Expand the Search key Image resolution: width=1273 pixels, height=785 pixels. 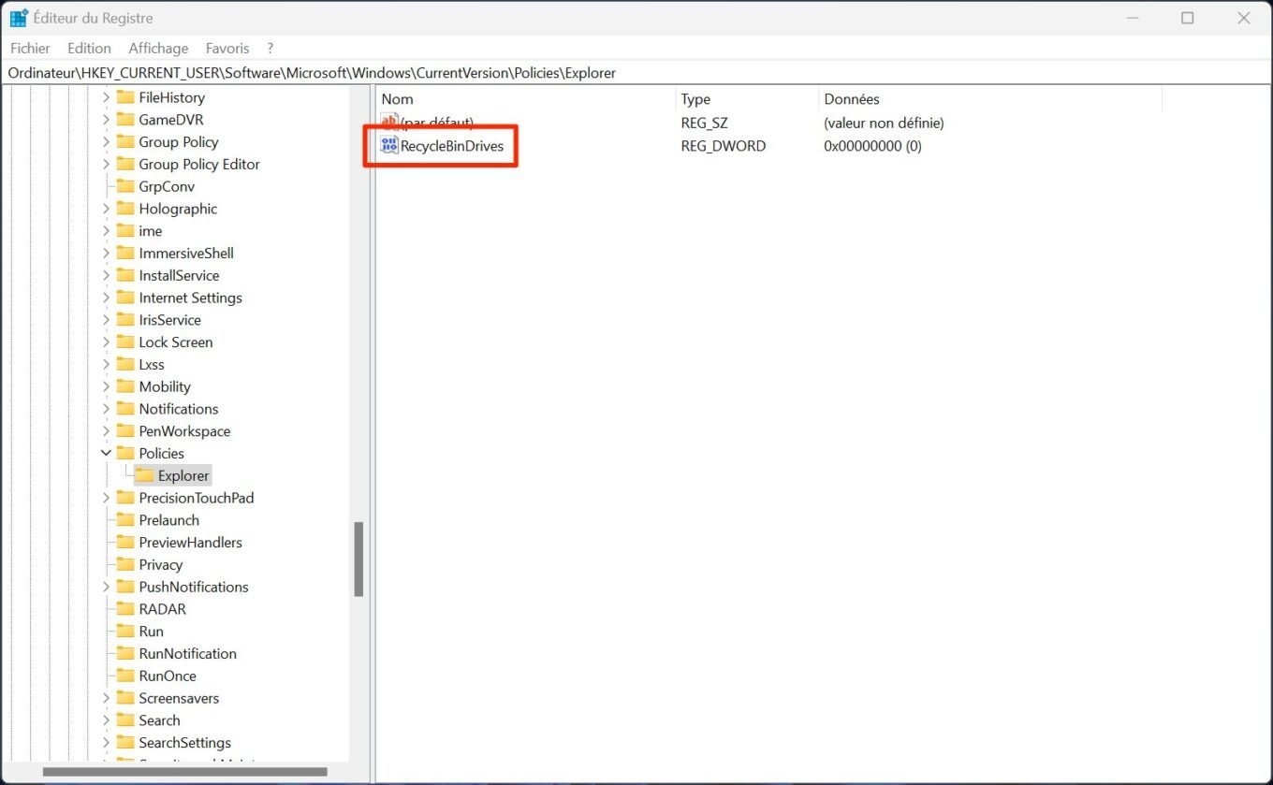point(106,720)
